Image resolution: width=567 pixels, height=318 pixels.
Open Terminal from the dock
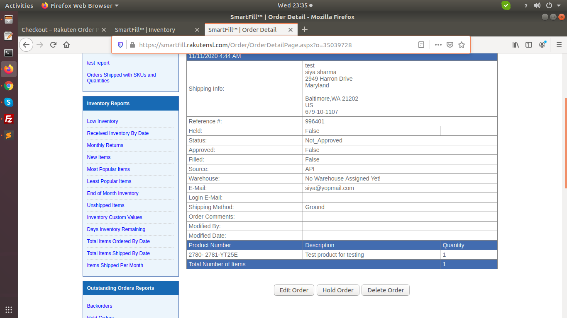[x=9, y=53]
